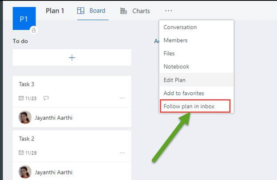The image size is (277, 180).
Task: Click Jayanthi Aarthi avatar on Task 3
Action: tap(25, 117)
